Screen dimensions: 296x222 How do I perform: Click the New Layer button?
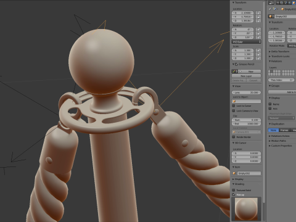(247, 76)
